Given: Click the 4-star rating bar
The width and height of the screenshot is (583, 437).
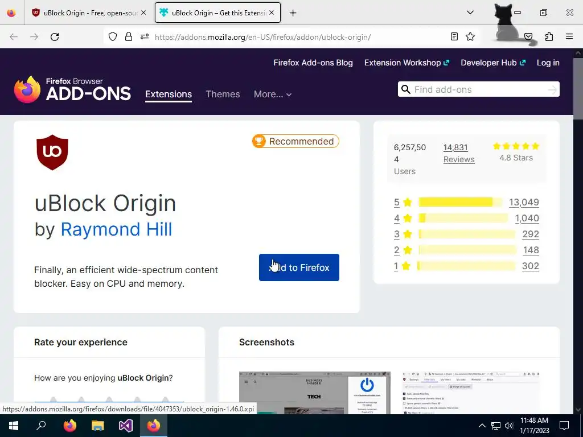Looking at the screenshot, I should click(463, 218).
